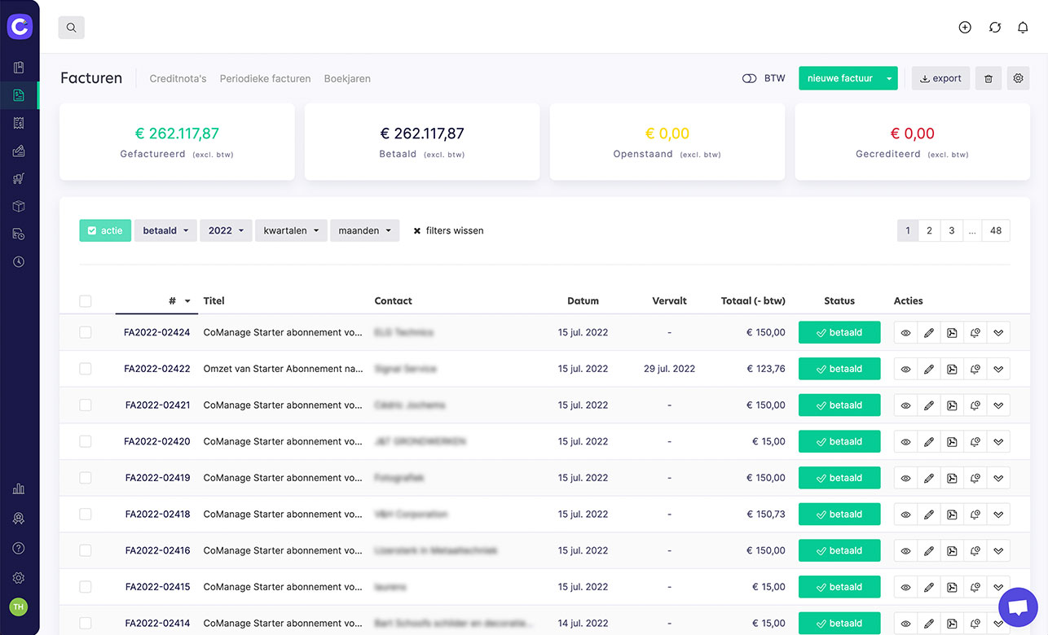Click the refresh sync icon in header
The height and width of the screenshot is (635, 1048).
point(995,28)
